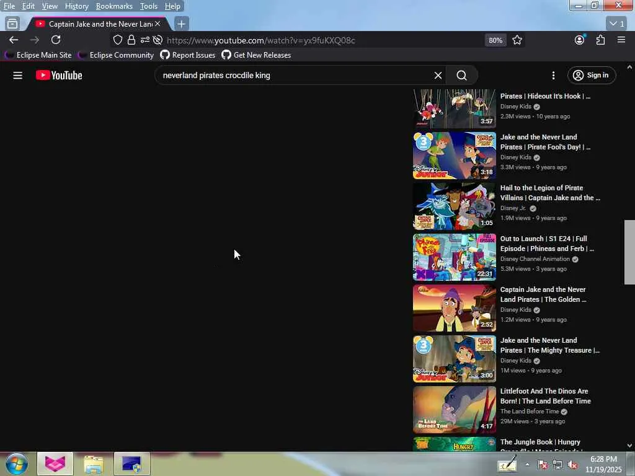Visit the Disney Jr. channel name
The height and width of the screenshot is (476, 635).
point(513,208)
